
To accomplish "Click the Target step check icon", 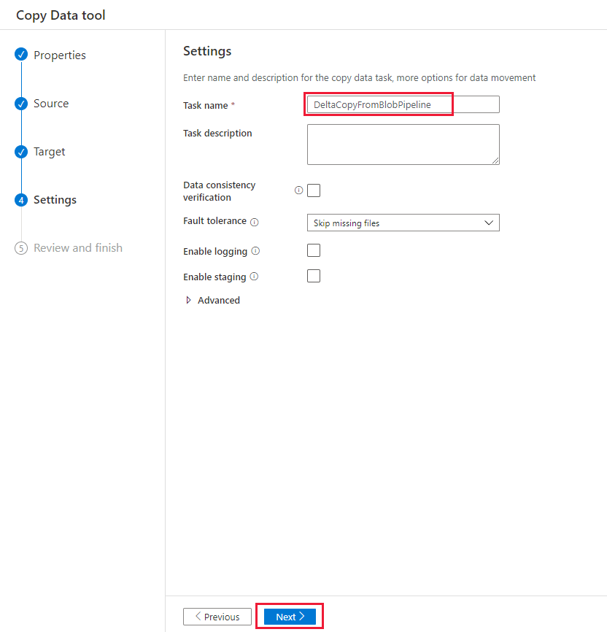I will point(22,152).
